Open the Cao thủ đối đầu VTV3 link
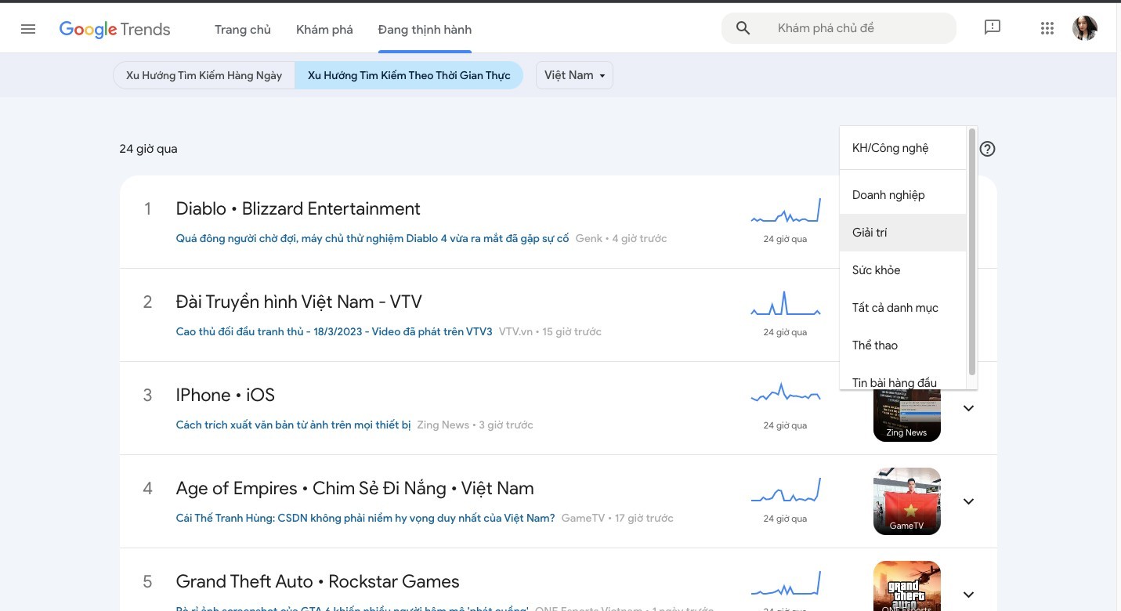This screenshot has height=611, width=1121. [x=334, y=331]
